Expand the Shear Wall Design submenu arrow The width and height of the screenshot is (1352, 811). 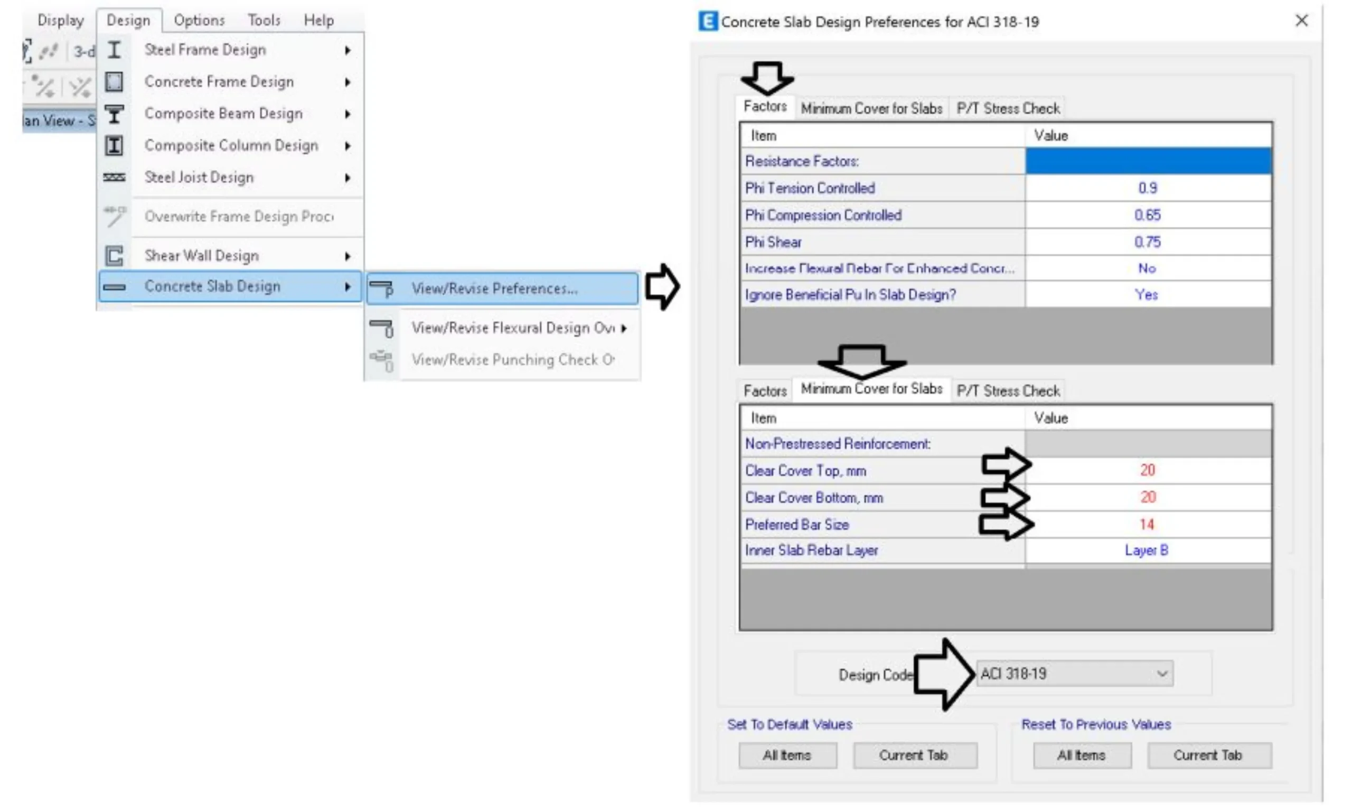[348, 256]
